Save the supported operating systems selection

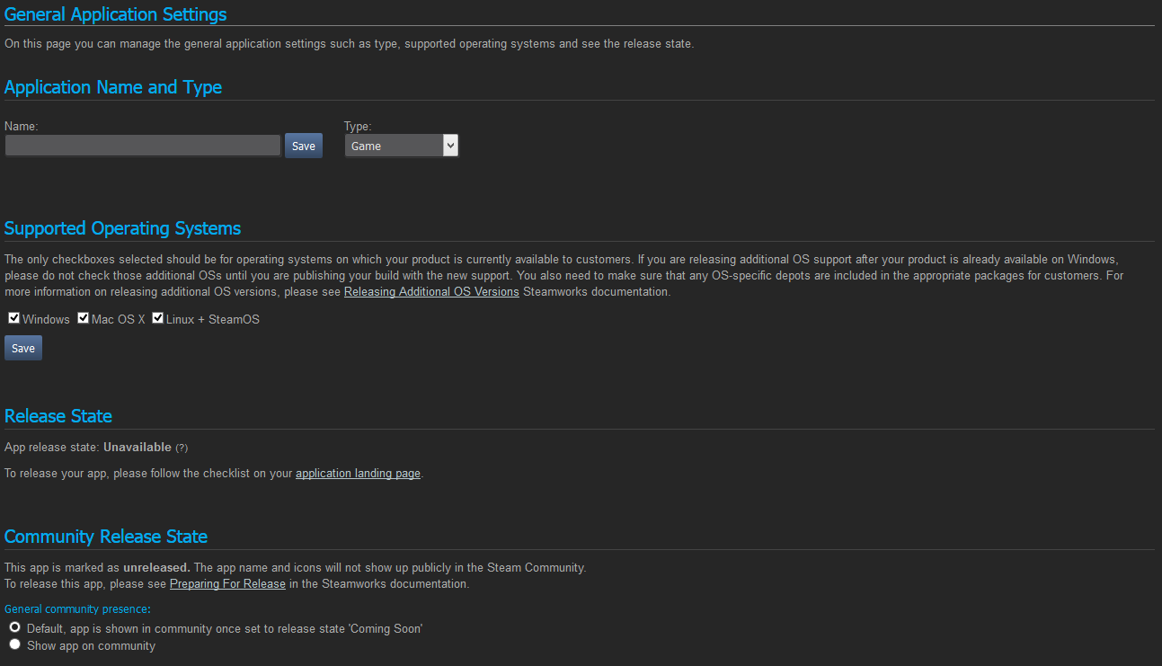click(22, 347)
